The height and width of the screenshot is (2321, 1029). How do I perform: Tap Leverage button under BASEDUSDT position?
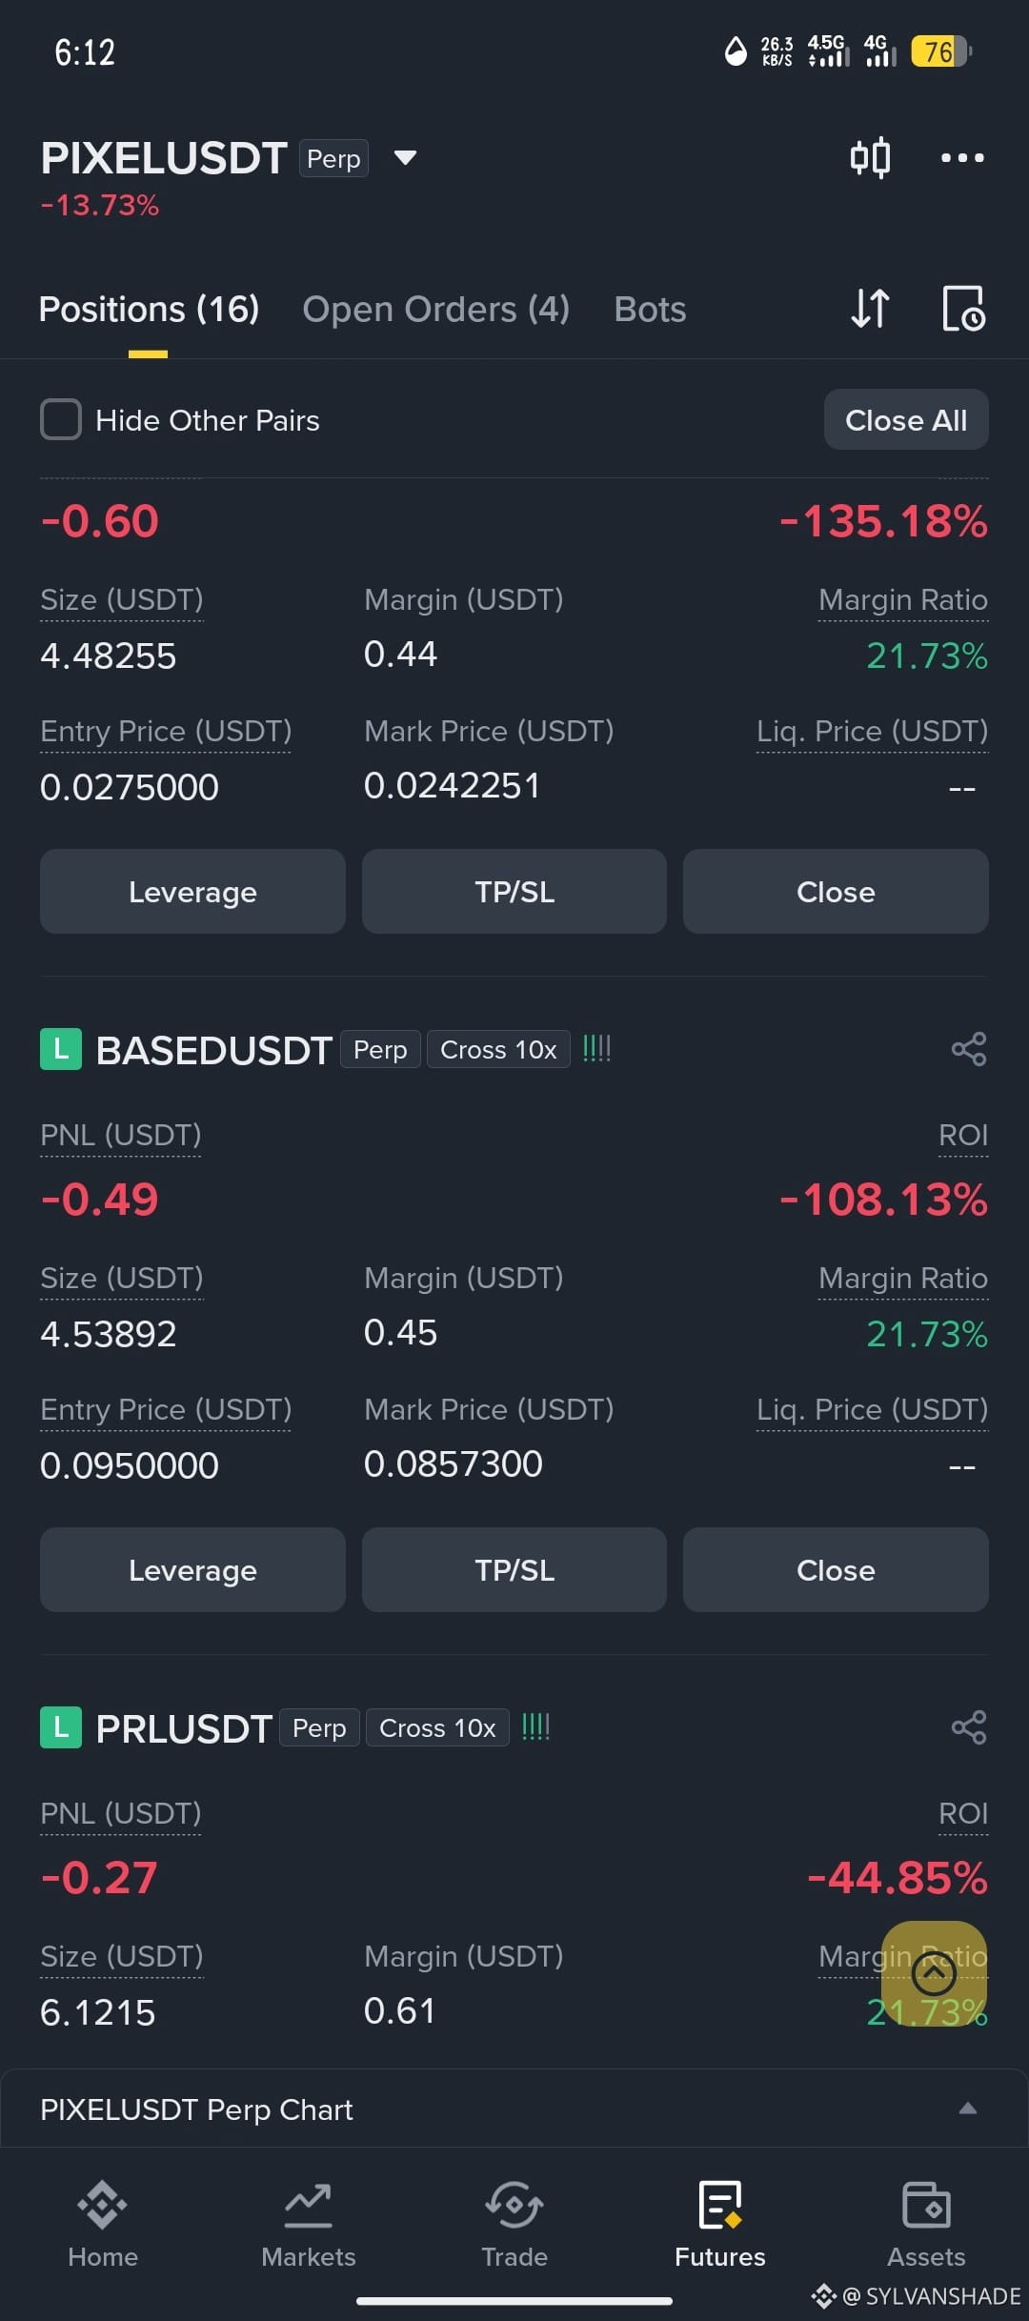point(192,1569)
